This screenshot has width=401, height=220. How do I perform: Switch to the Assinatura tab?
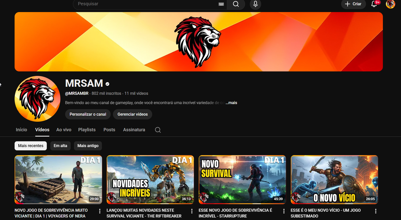point(134,130)
